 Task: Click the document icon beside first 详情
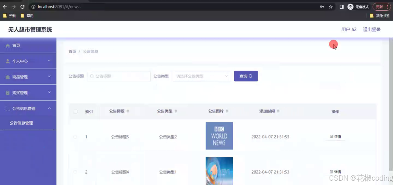(331, 137)
